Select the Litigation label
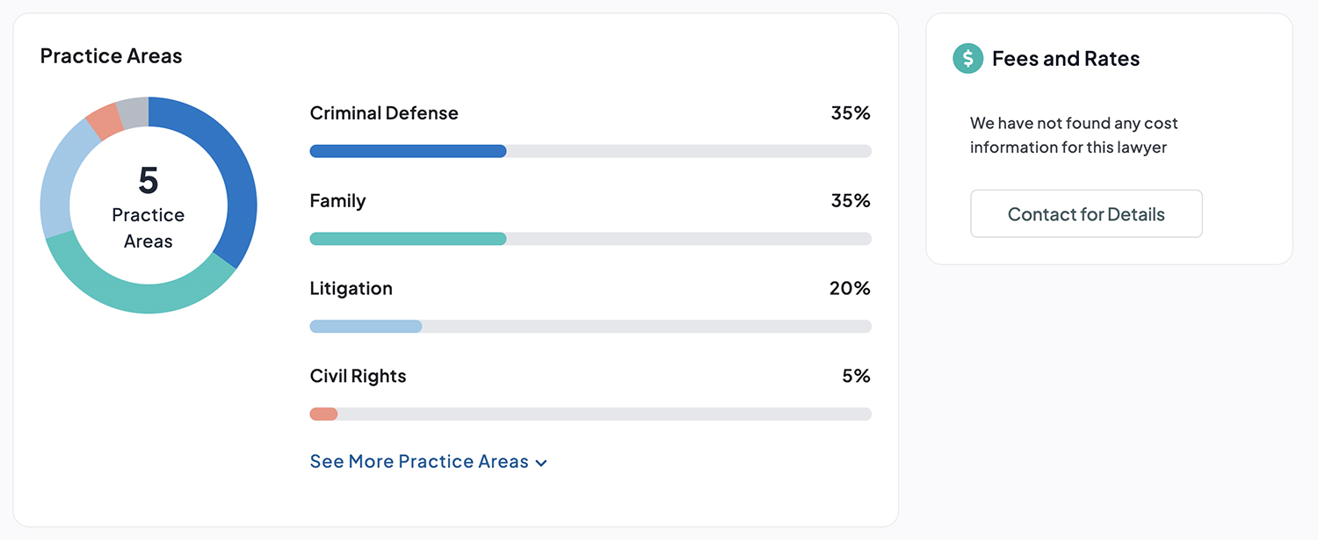The image size is (1318, 540). click(x=351, y=288)
